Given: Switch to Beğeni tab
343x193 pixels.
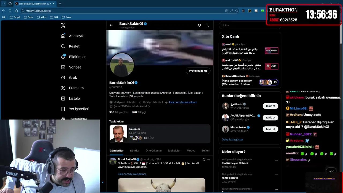Looking at the screenshot, I should pyautogui.click(x=206, y=151).
